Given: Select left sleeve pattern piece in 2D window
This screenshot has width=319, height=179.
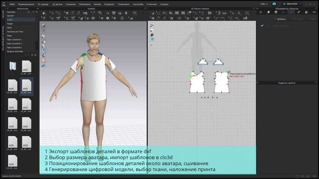Looking at the screenshot, I should point(203,62).
